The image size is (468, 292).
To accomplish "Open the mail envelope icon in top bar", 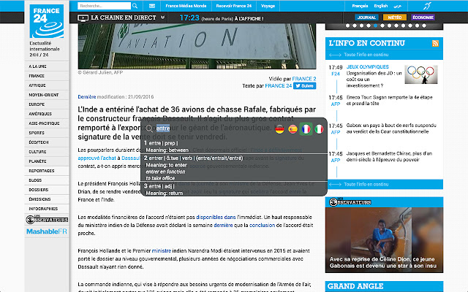I will tap(152, 6).
